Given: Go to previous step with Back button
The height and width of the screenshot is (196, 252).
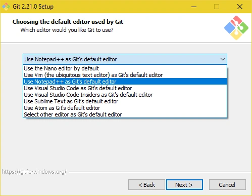Looking at the screenshot, I should coord(146,185).
